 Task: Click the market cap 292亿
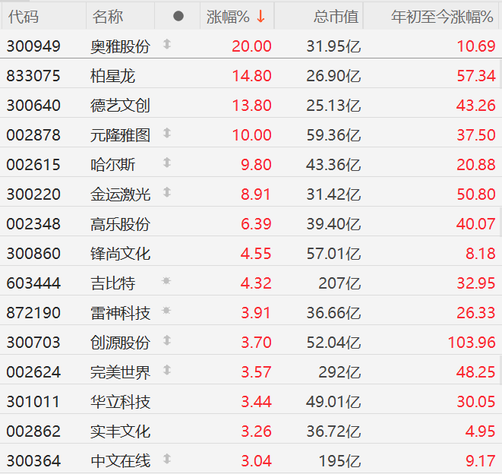point(339,372)
